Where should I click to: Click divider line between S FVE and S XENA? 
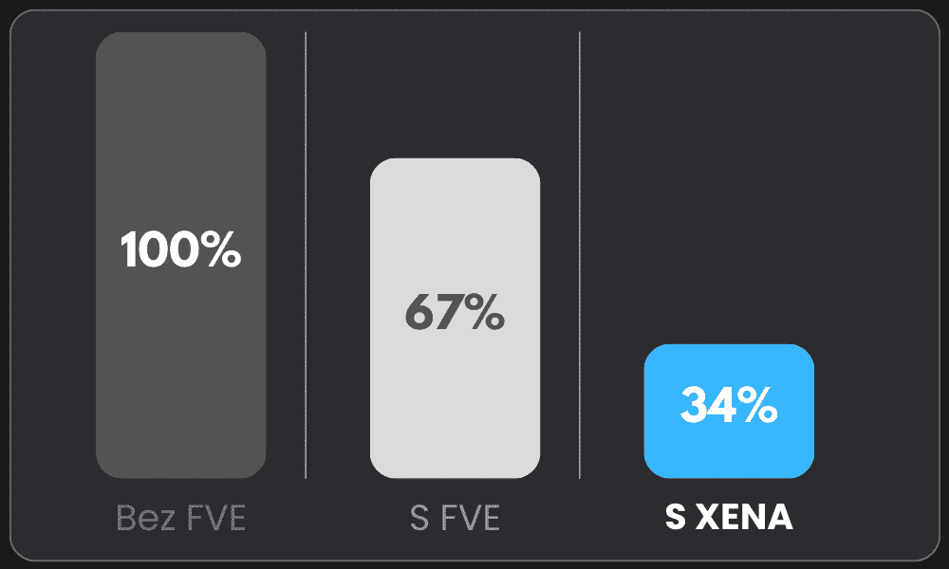tap(580, 256)
